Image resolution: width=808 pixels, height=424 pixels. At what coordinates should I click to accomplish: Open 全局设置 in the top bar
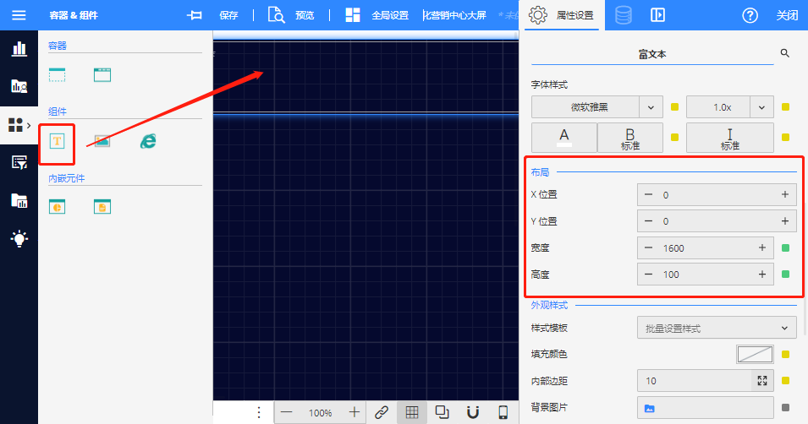pos(378,15)
